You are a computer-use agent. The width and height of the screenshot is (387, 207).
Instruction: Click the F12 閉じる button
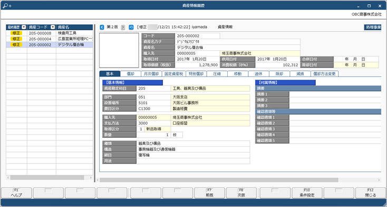coord(371,193)
